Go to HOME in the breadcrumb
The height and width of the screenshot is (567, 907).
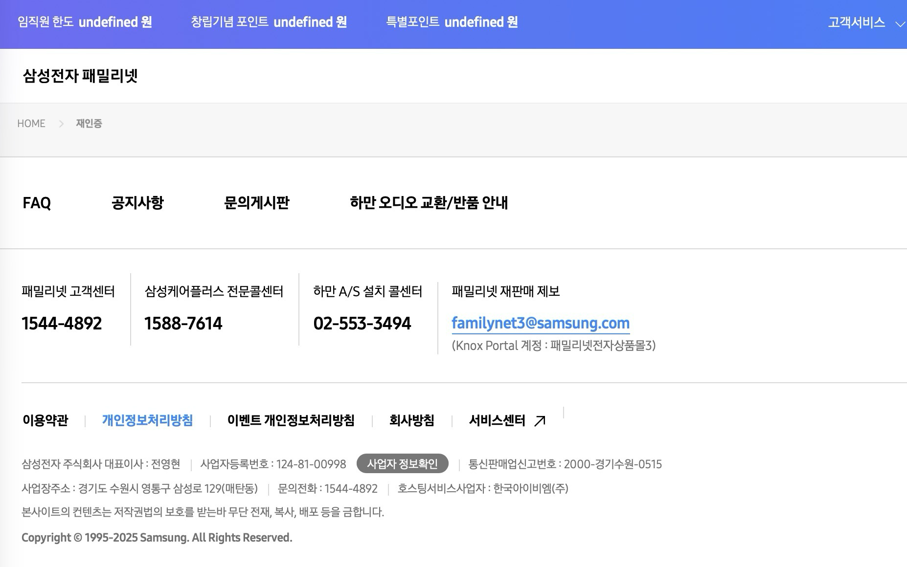(x=31, y=124)
